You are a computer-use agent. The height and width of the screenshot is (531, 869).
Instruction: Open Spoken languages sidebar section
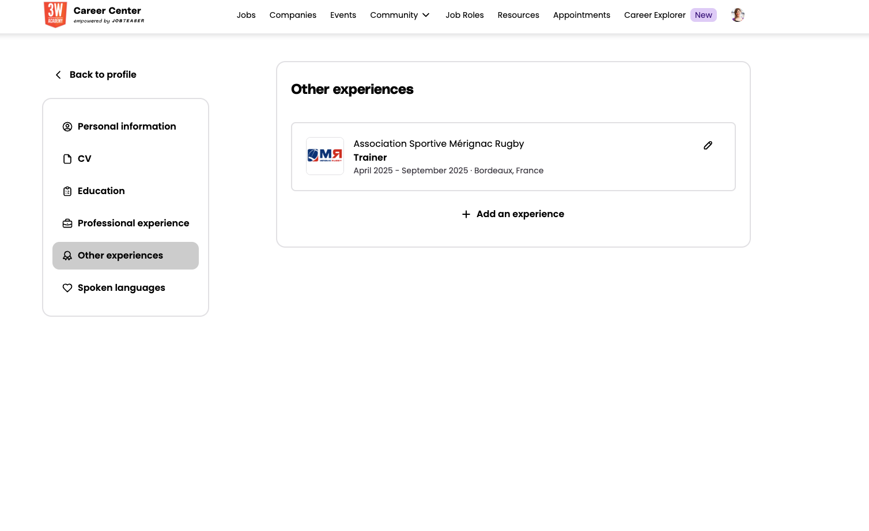pyautogui.click(x=126, y=288)
